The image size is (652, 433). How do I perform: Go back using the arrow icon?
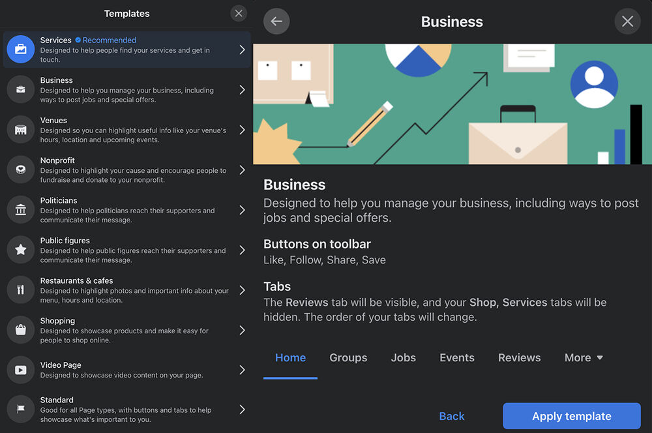point(276,22)
